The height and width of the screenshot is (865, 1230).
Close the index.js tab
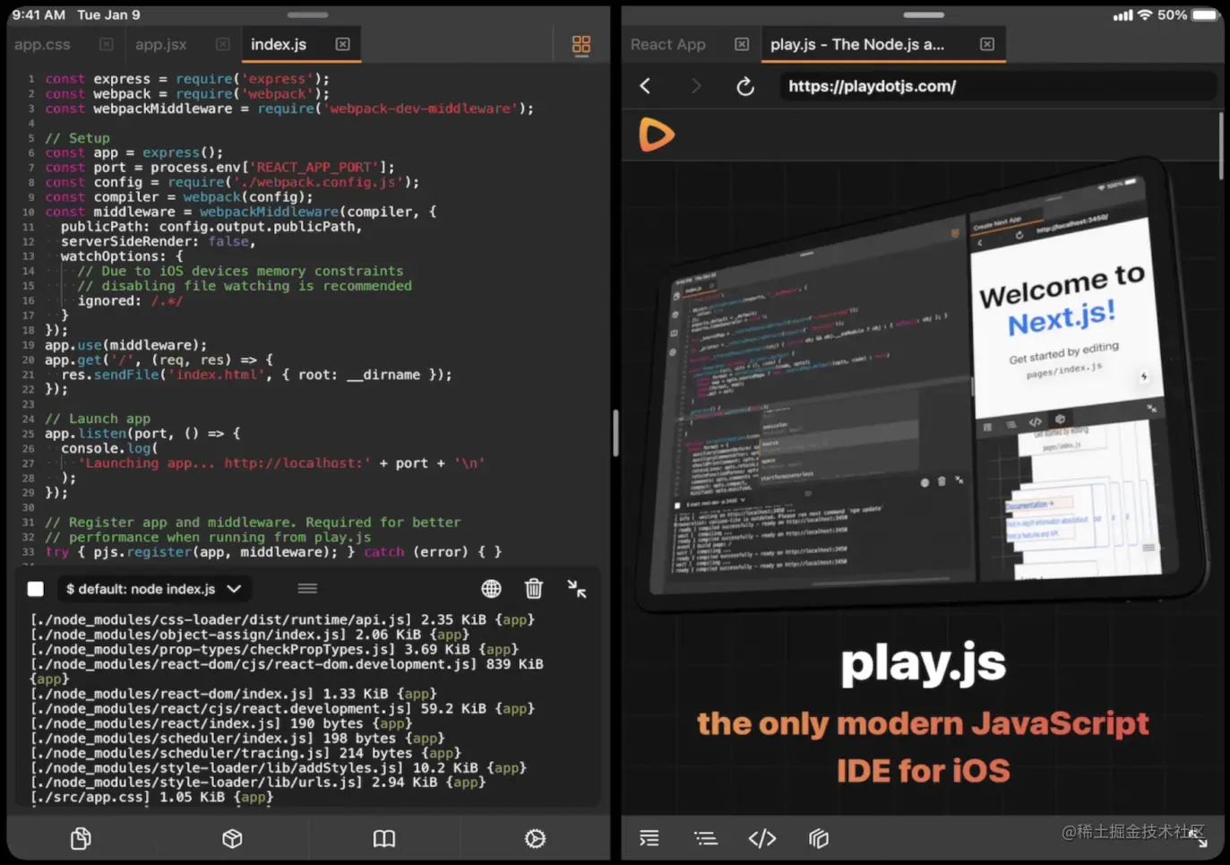[x=342, y=44]
